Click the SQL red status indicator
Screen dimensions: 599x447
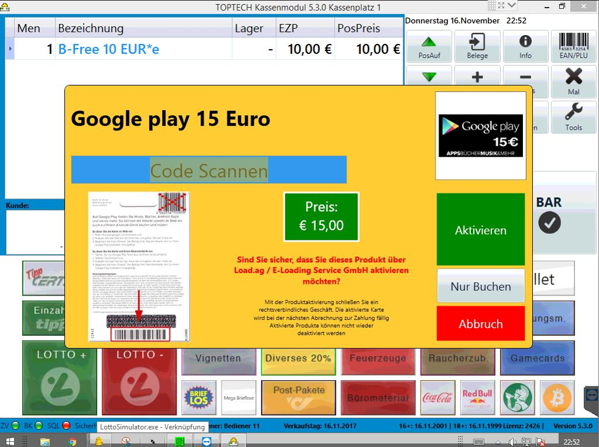click(x=66, y=425)
